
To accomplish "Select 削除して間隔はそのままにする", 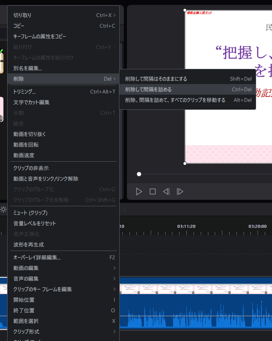I will coord(156,79).
